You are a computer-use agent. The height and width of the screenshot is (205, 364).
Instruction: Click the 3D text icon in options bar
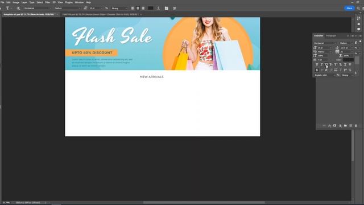tap(175, 8)
